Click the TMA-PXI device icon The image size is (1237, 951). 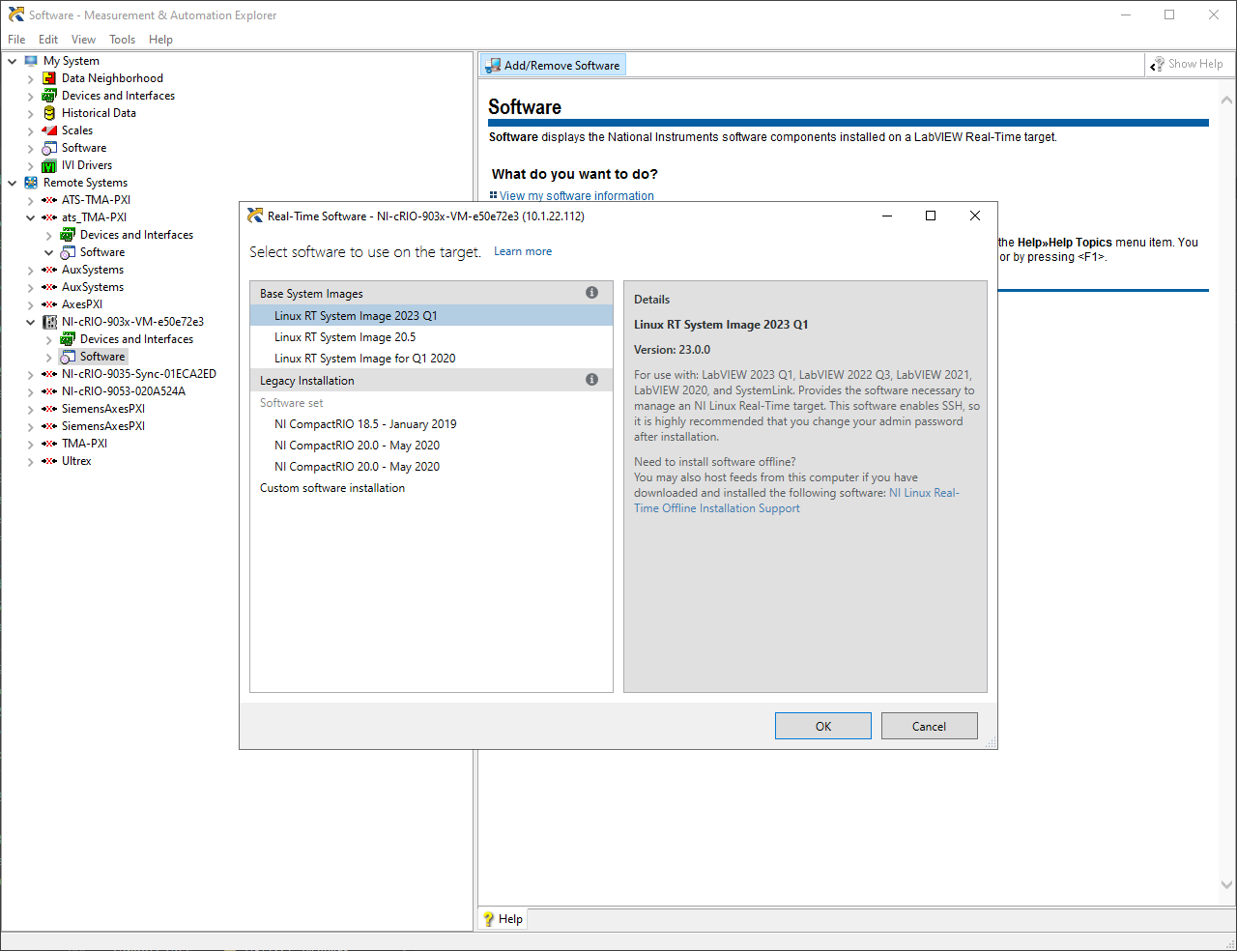(49, 444)
